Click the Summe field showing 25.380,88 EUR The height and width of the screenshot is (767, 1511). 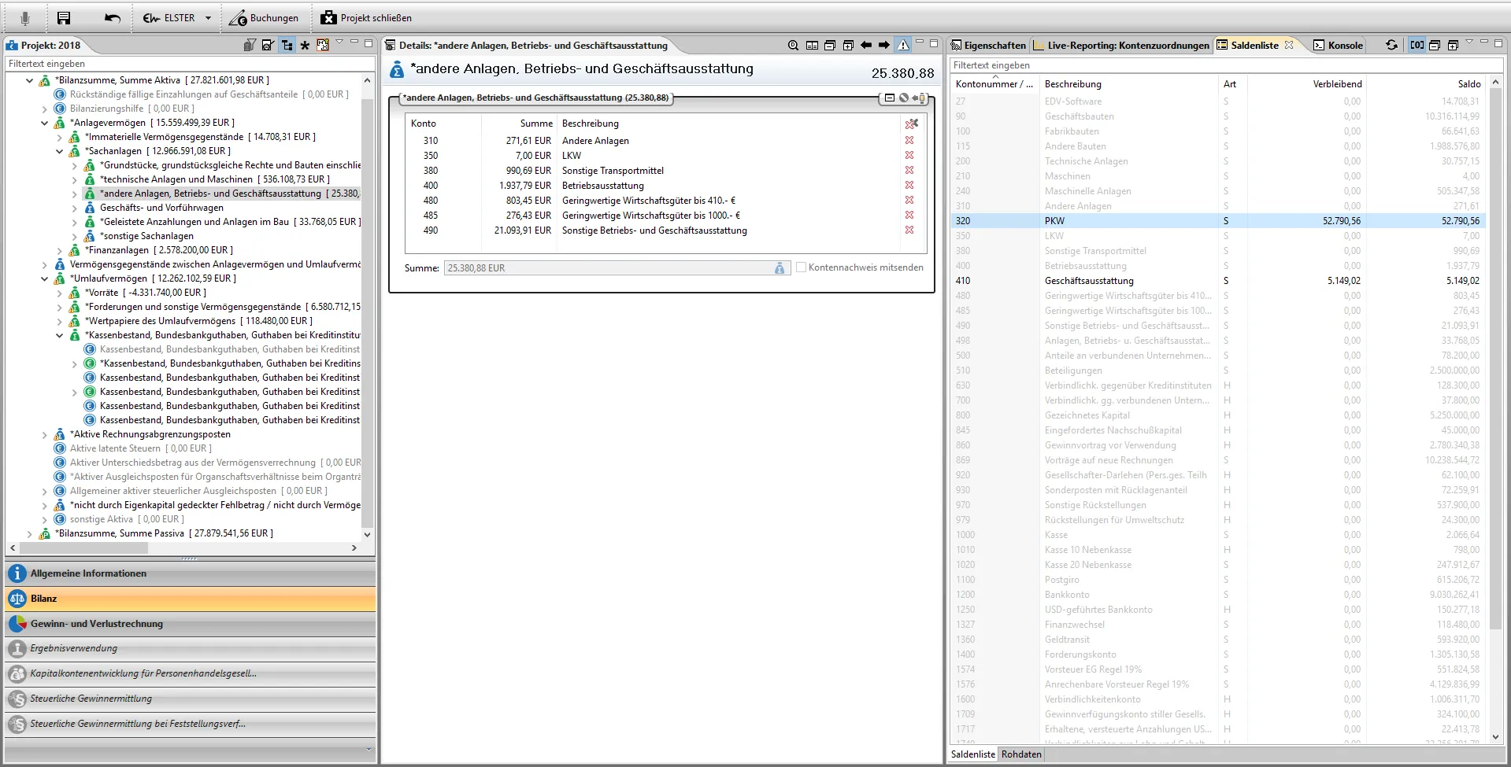click(x=616, y=268)
